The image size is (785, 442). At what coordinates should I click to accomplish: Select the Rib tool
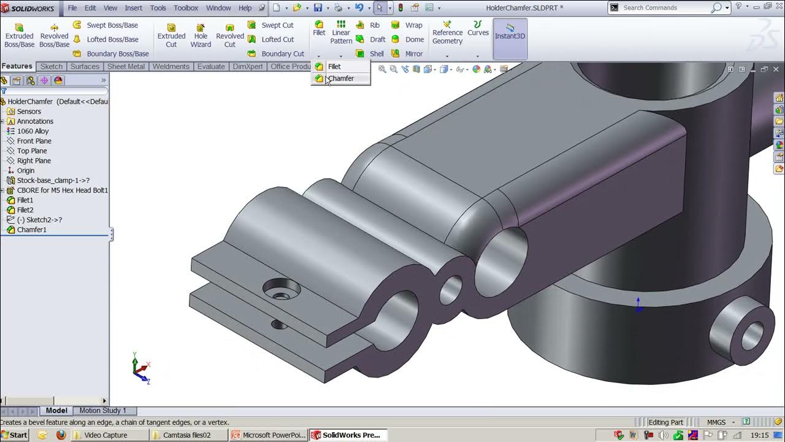pyautogui.click(x=368, y=25)
